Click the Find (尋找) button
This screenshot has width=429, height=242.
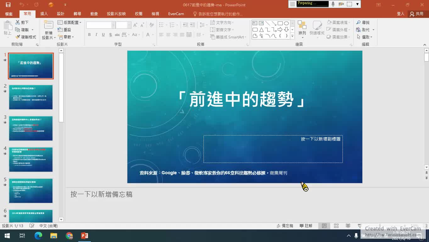363,22
